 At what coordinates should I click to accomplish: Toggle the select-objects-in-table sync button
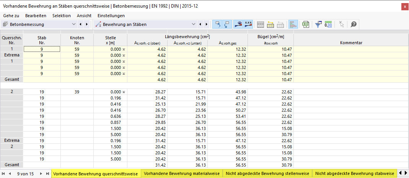click(x=217, y=24)
